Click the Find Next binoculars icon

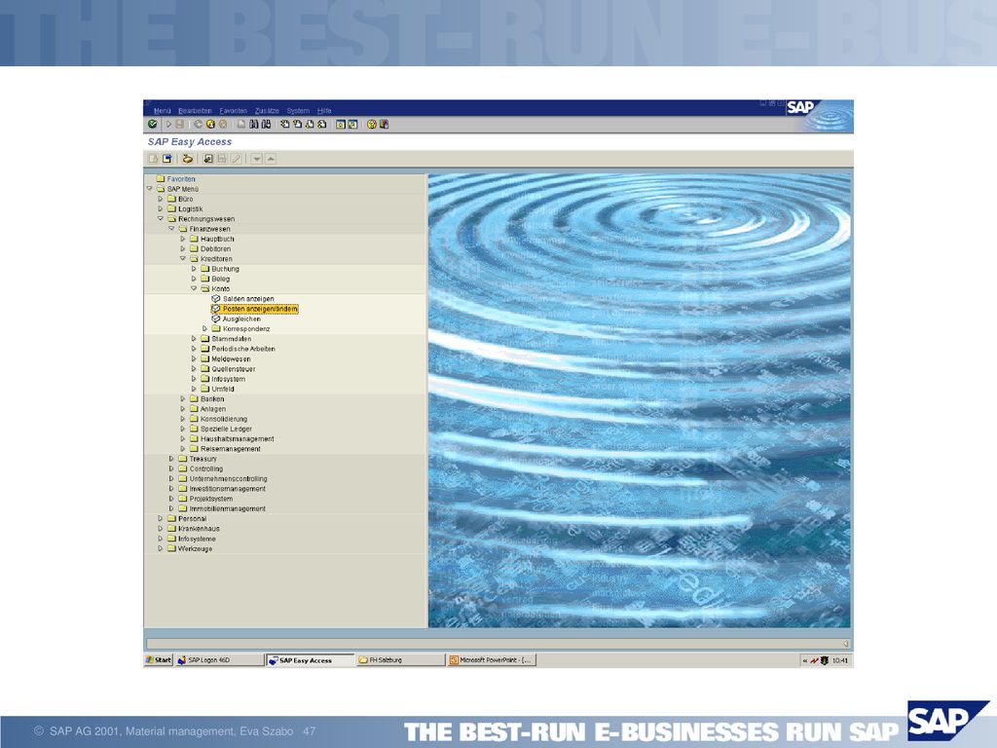pyautogui.click(x=266, y=124)
